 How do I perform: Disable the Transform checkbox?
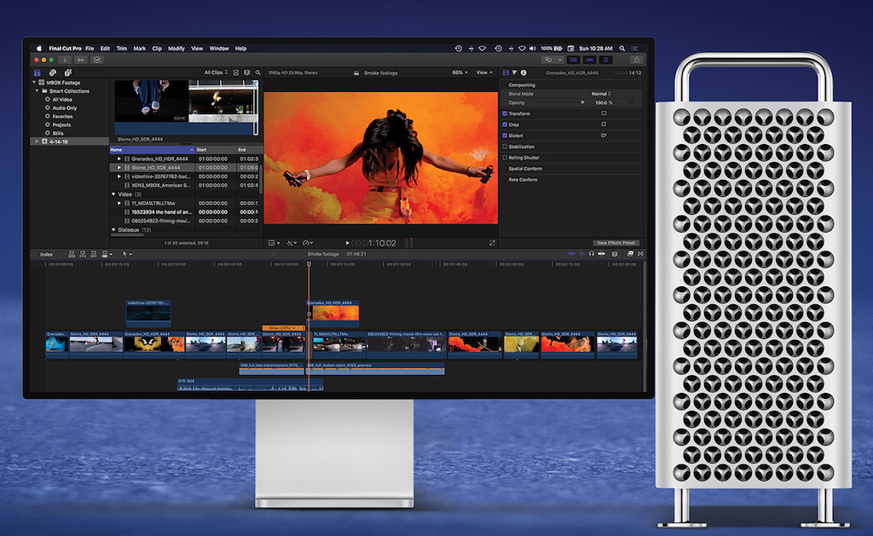pyautogui.click(x=505, y=113)
